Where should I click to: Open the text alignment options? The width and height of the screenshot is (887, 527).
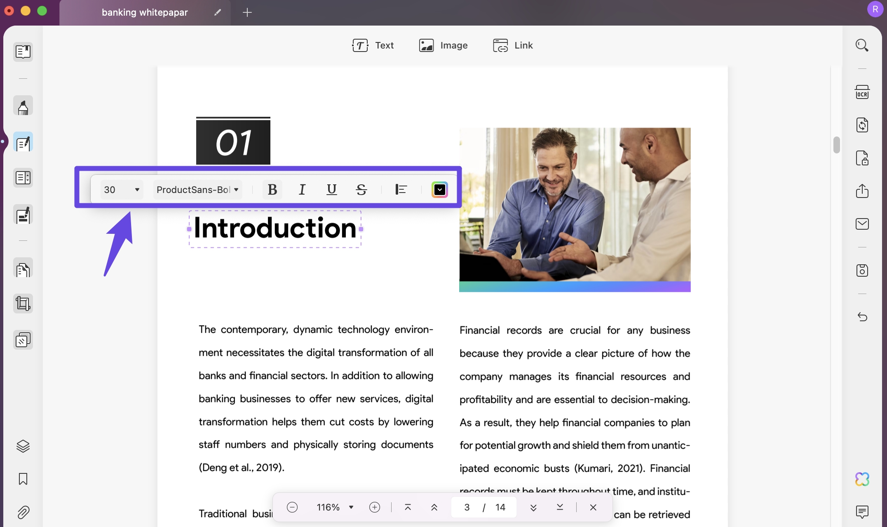click(401, 189)
